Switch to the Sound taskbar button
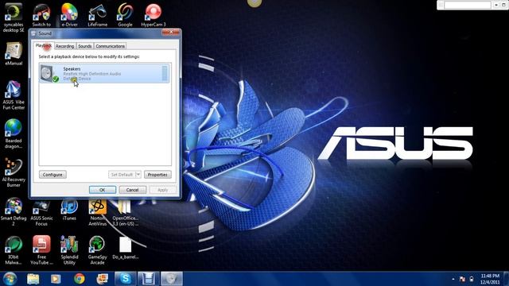 coord(172,279)
